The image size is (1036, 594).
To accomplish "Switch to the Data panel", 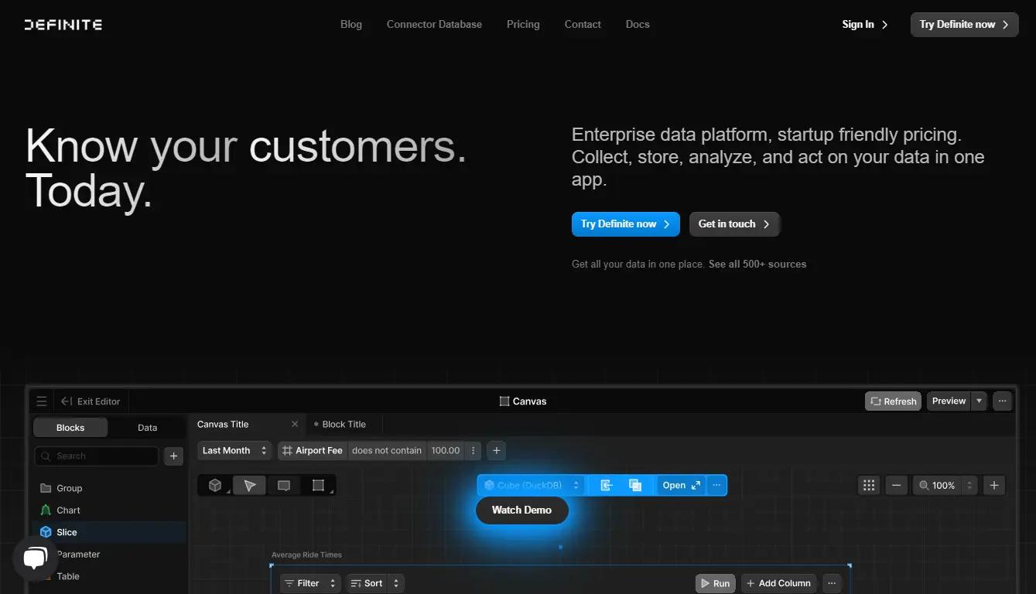I will (x=147, y=428).
